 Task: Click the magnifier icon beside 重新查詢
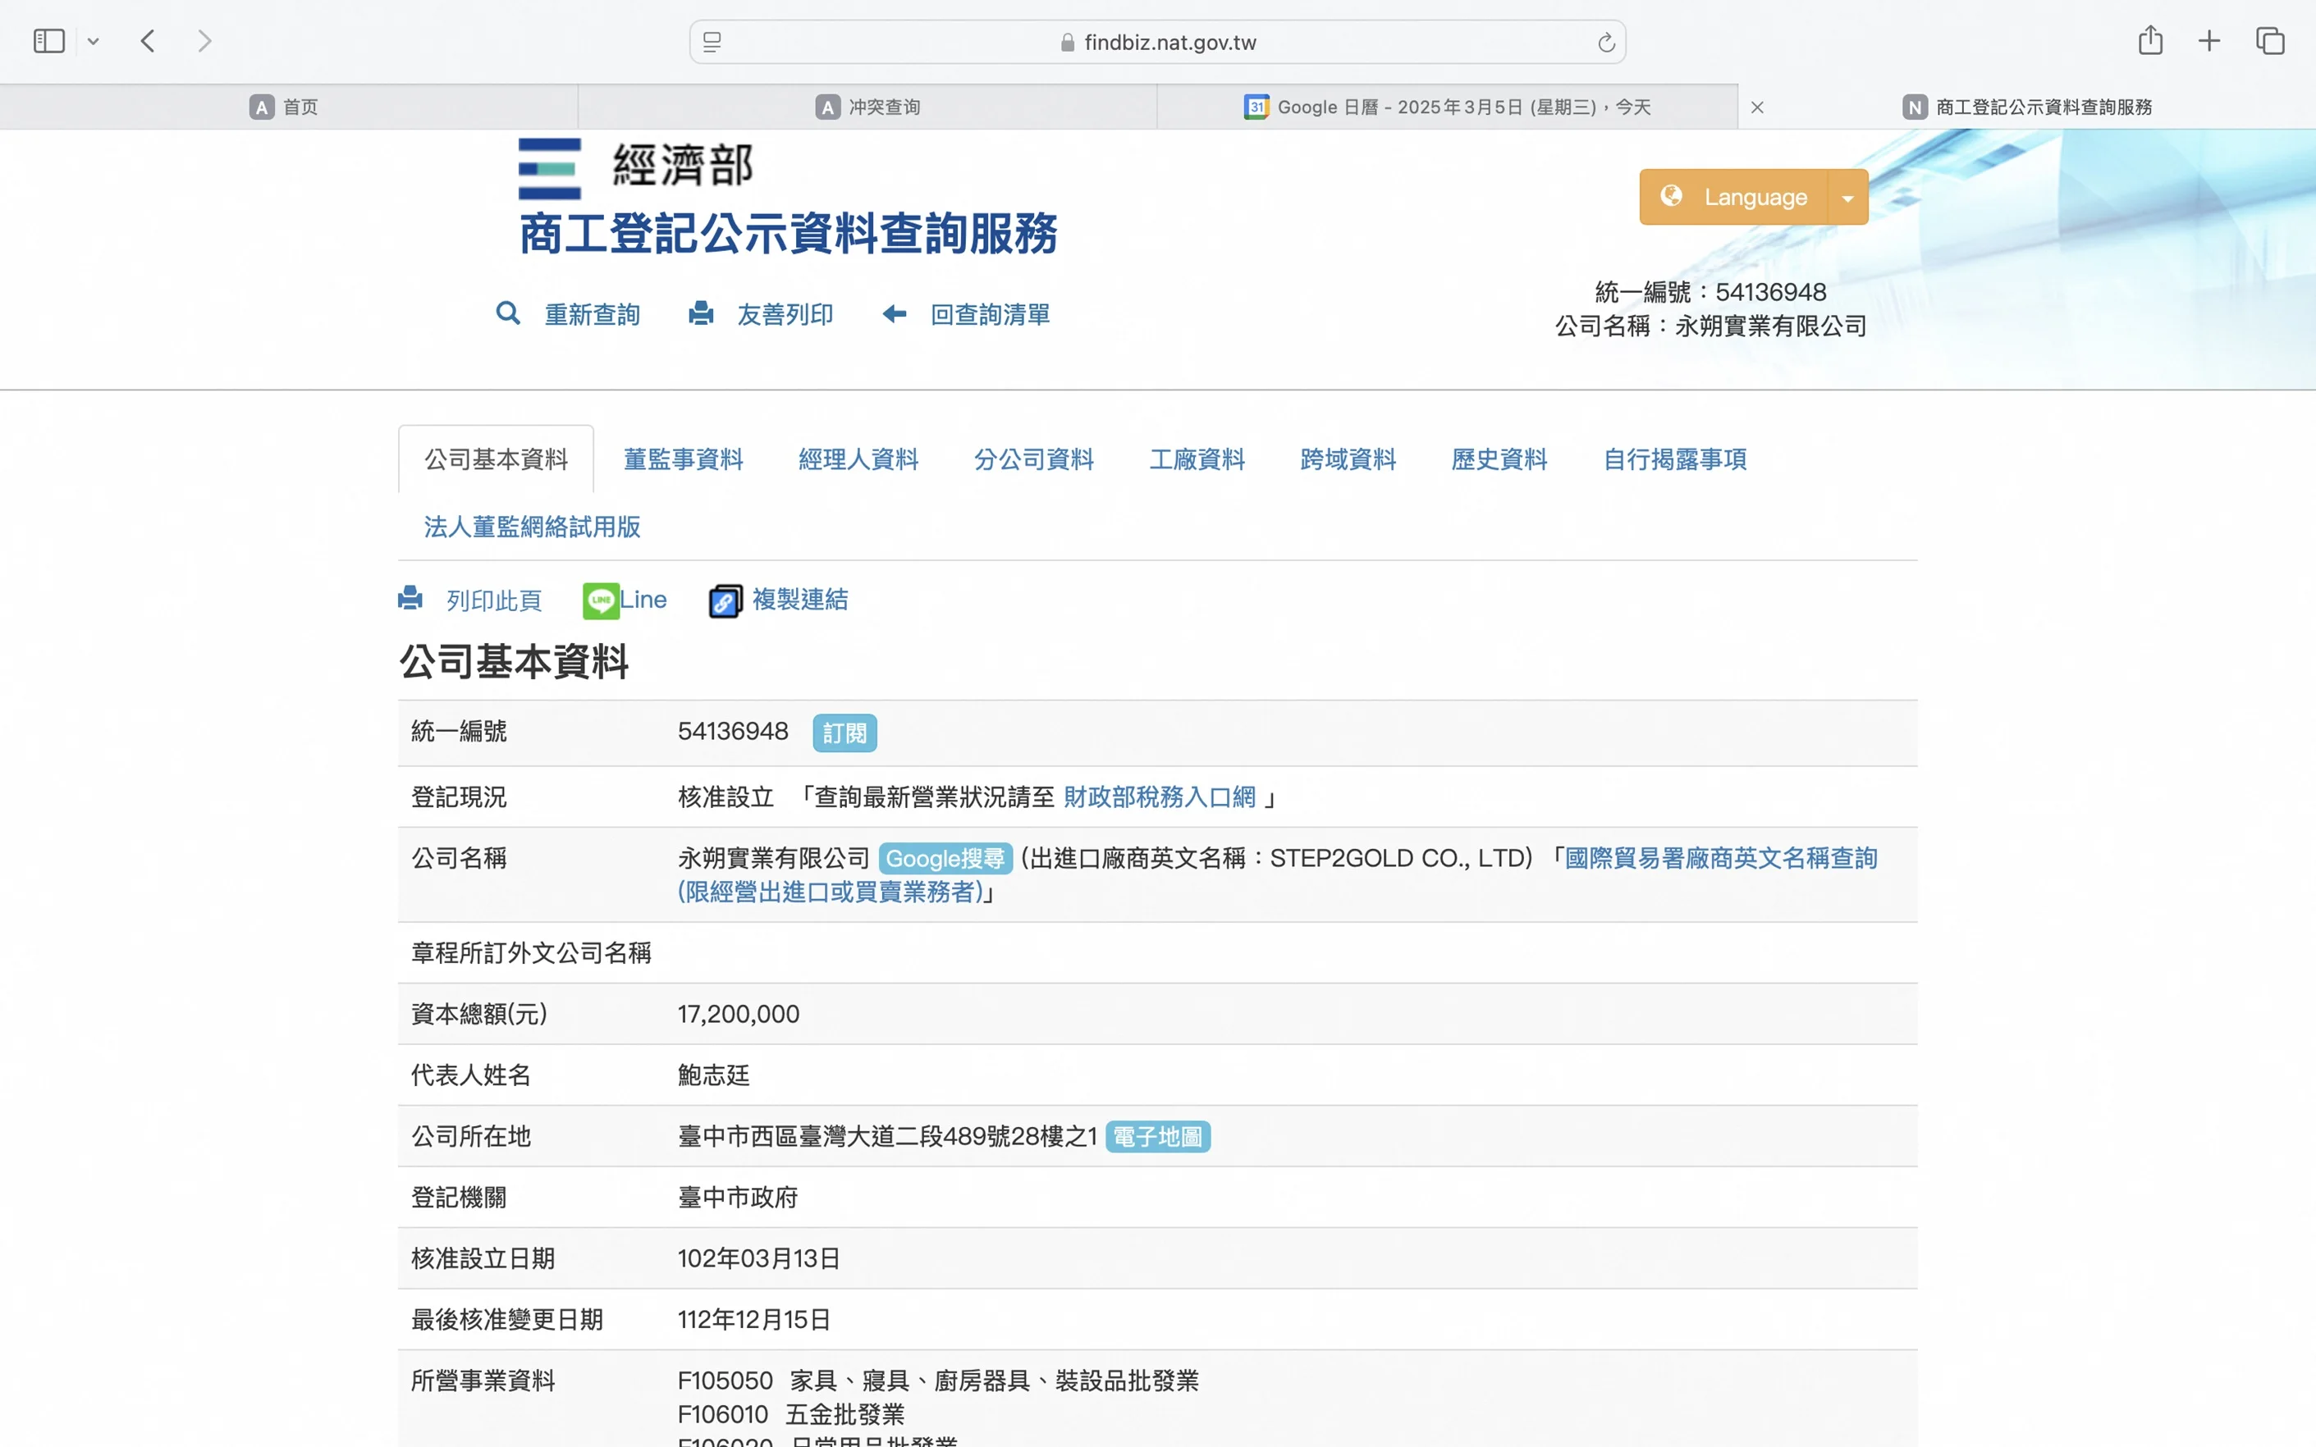pyautogui.click(x=508, y=314)
